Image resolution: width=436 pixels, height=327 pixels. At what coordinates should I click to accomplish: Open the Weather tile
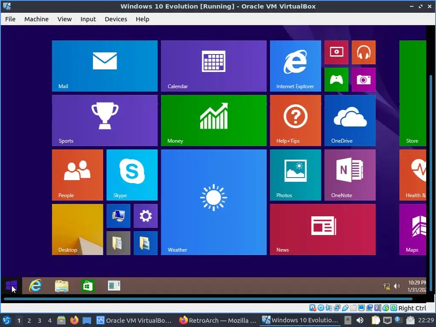coord(214,202)
